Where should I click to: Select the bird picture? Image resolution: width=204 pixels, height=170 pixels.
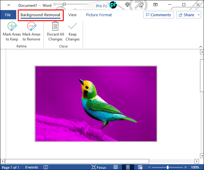[96, 104]
